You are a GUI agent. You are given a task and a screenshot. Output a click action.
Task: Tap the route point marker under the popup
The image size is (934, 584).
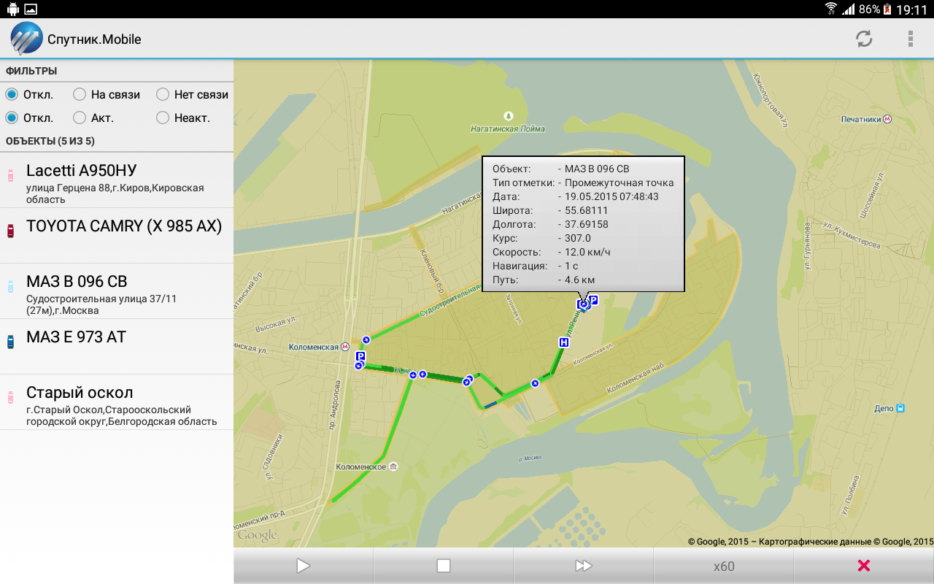pyautogui.click(x=583, y=304)
